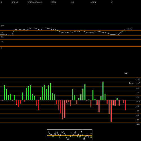
Task: Click the -60 label on MR axis
Action: [138, 115]
